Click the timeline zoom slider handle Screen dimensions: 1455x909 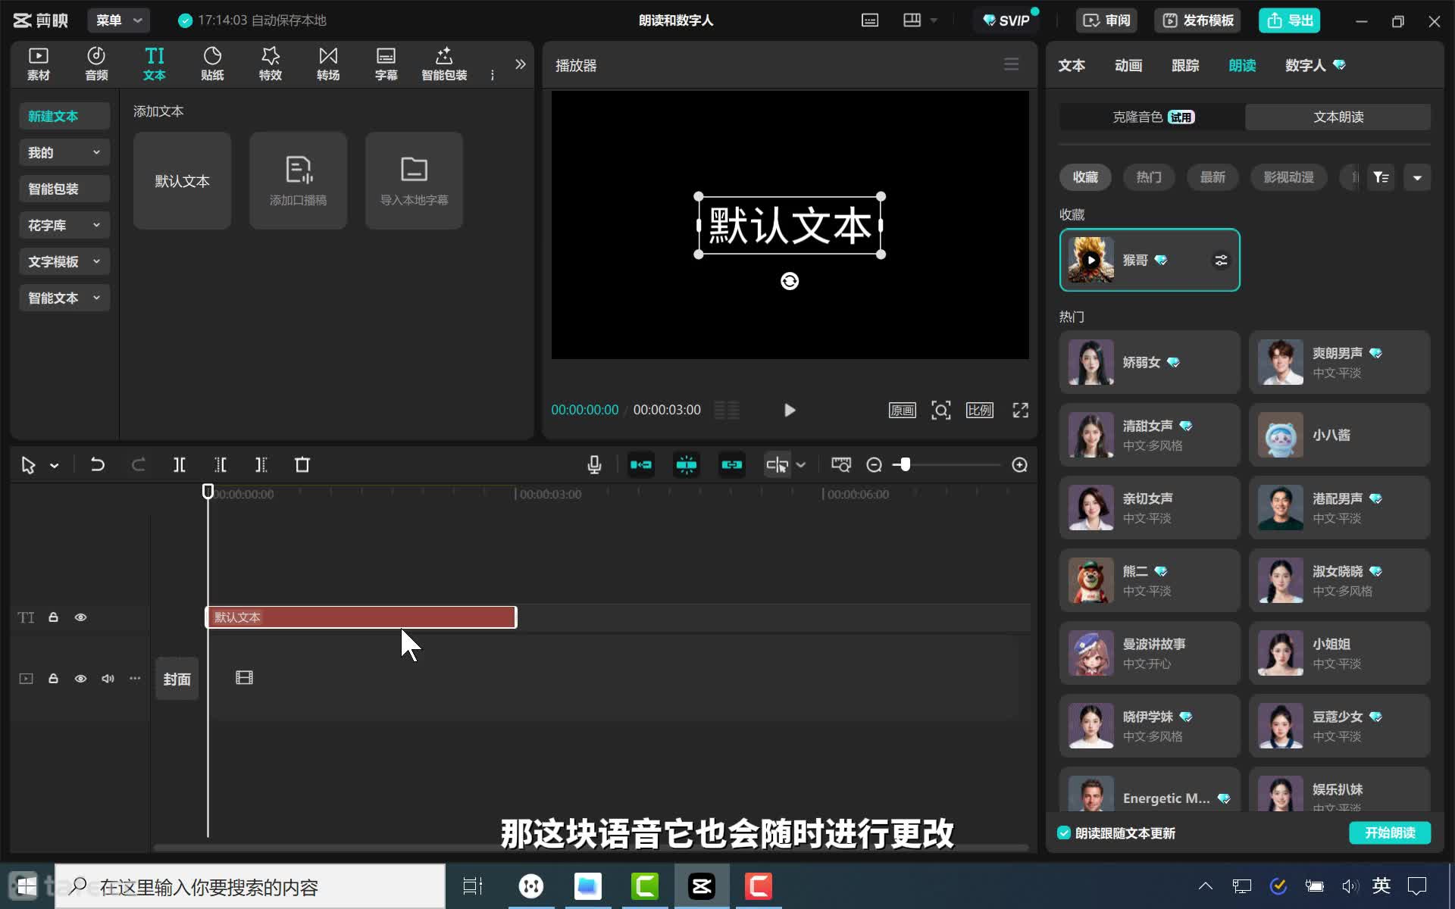[905, 464]
